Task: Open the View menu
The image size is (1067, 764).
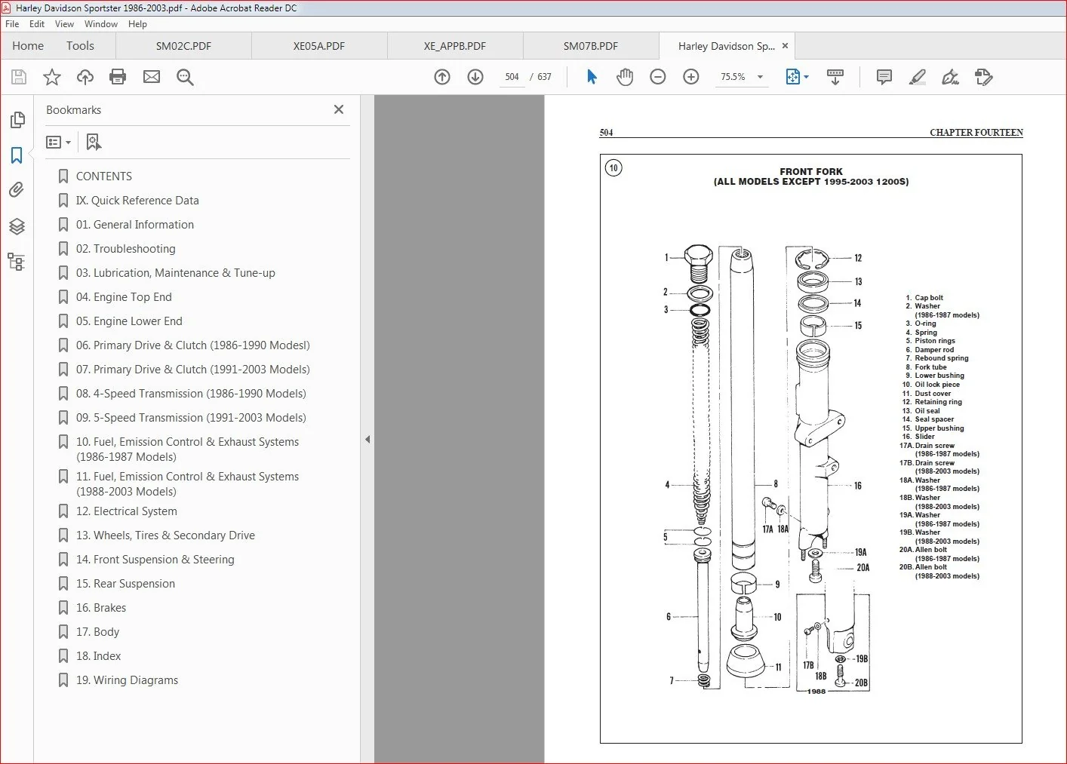Action: [x=65, y=24]
